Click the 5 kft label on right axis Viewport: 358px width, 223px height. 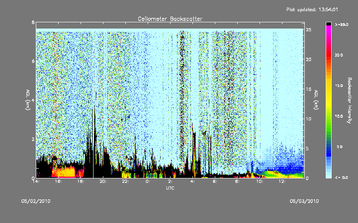click(307, 149)
